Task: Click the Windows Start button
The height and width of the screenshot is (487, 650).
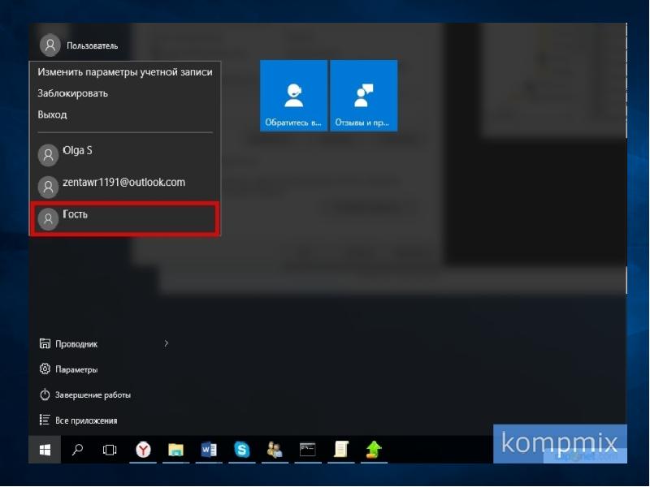Action: 45,450
